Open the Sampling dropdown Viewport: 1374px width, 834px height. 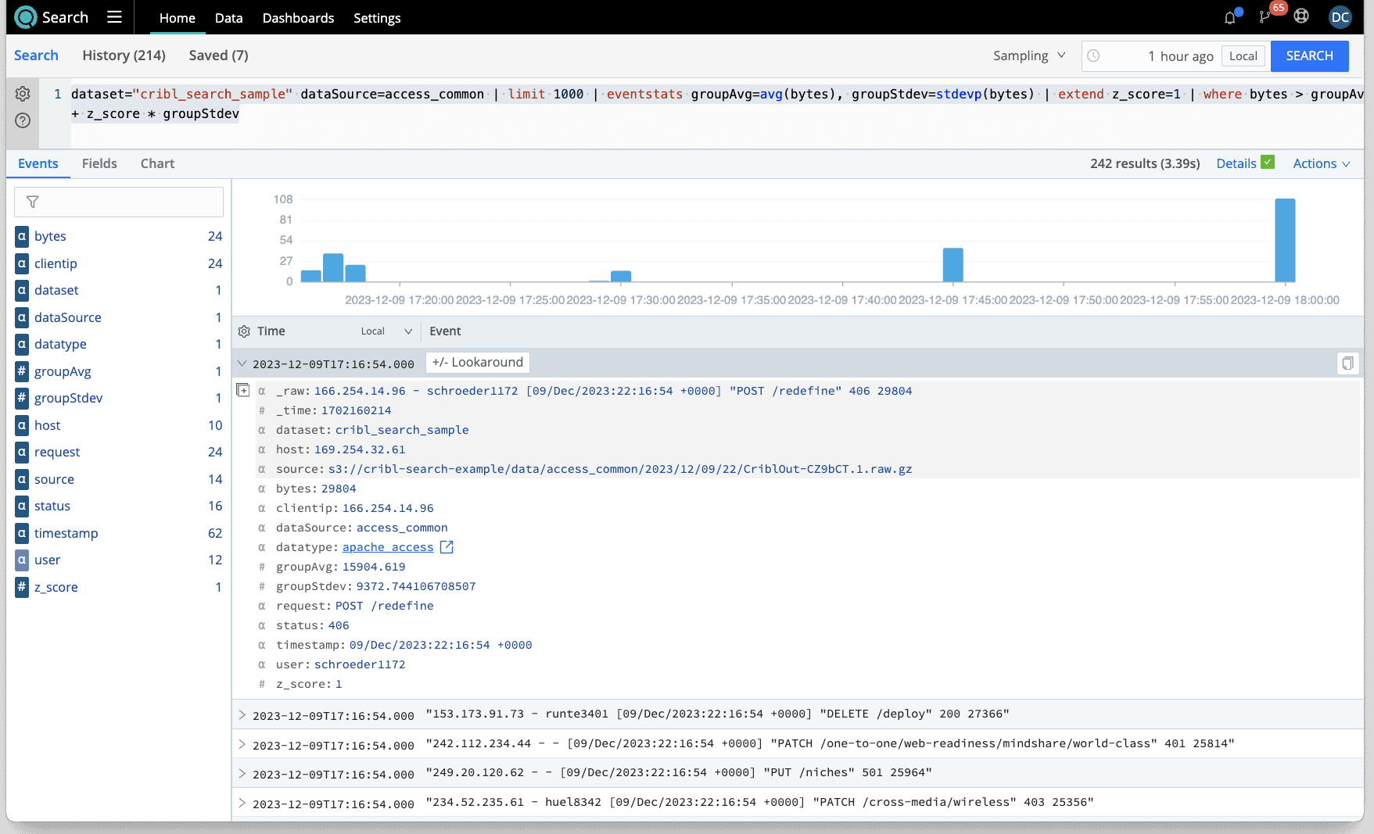1028,55
